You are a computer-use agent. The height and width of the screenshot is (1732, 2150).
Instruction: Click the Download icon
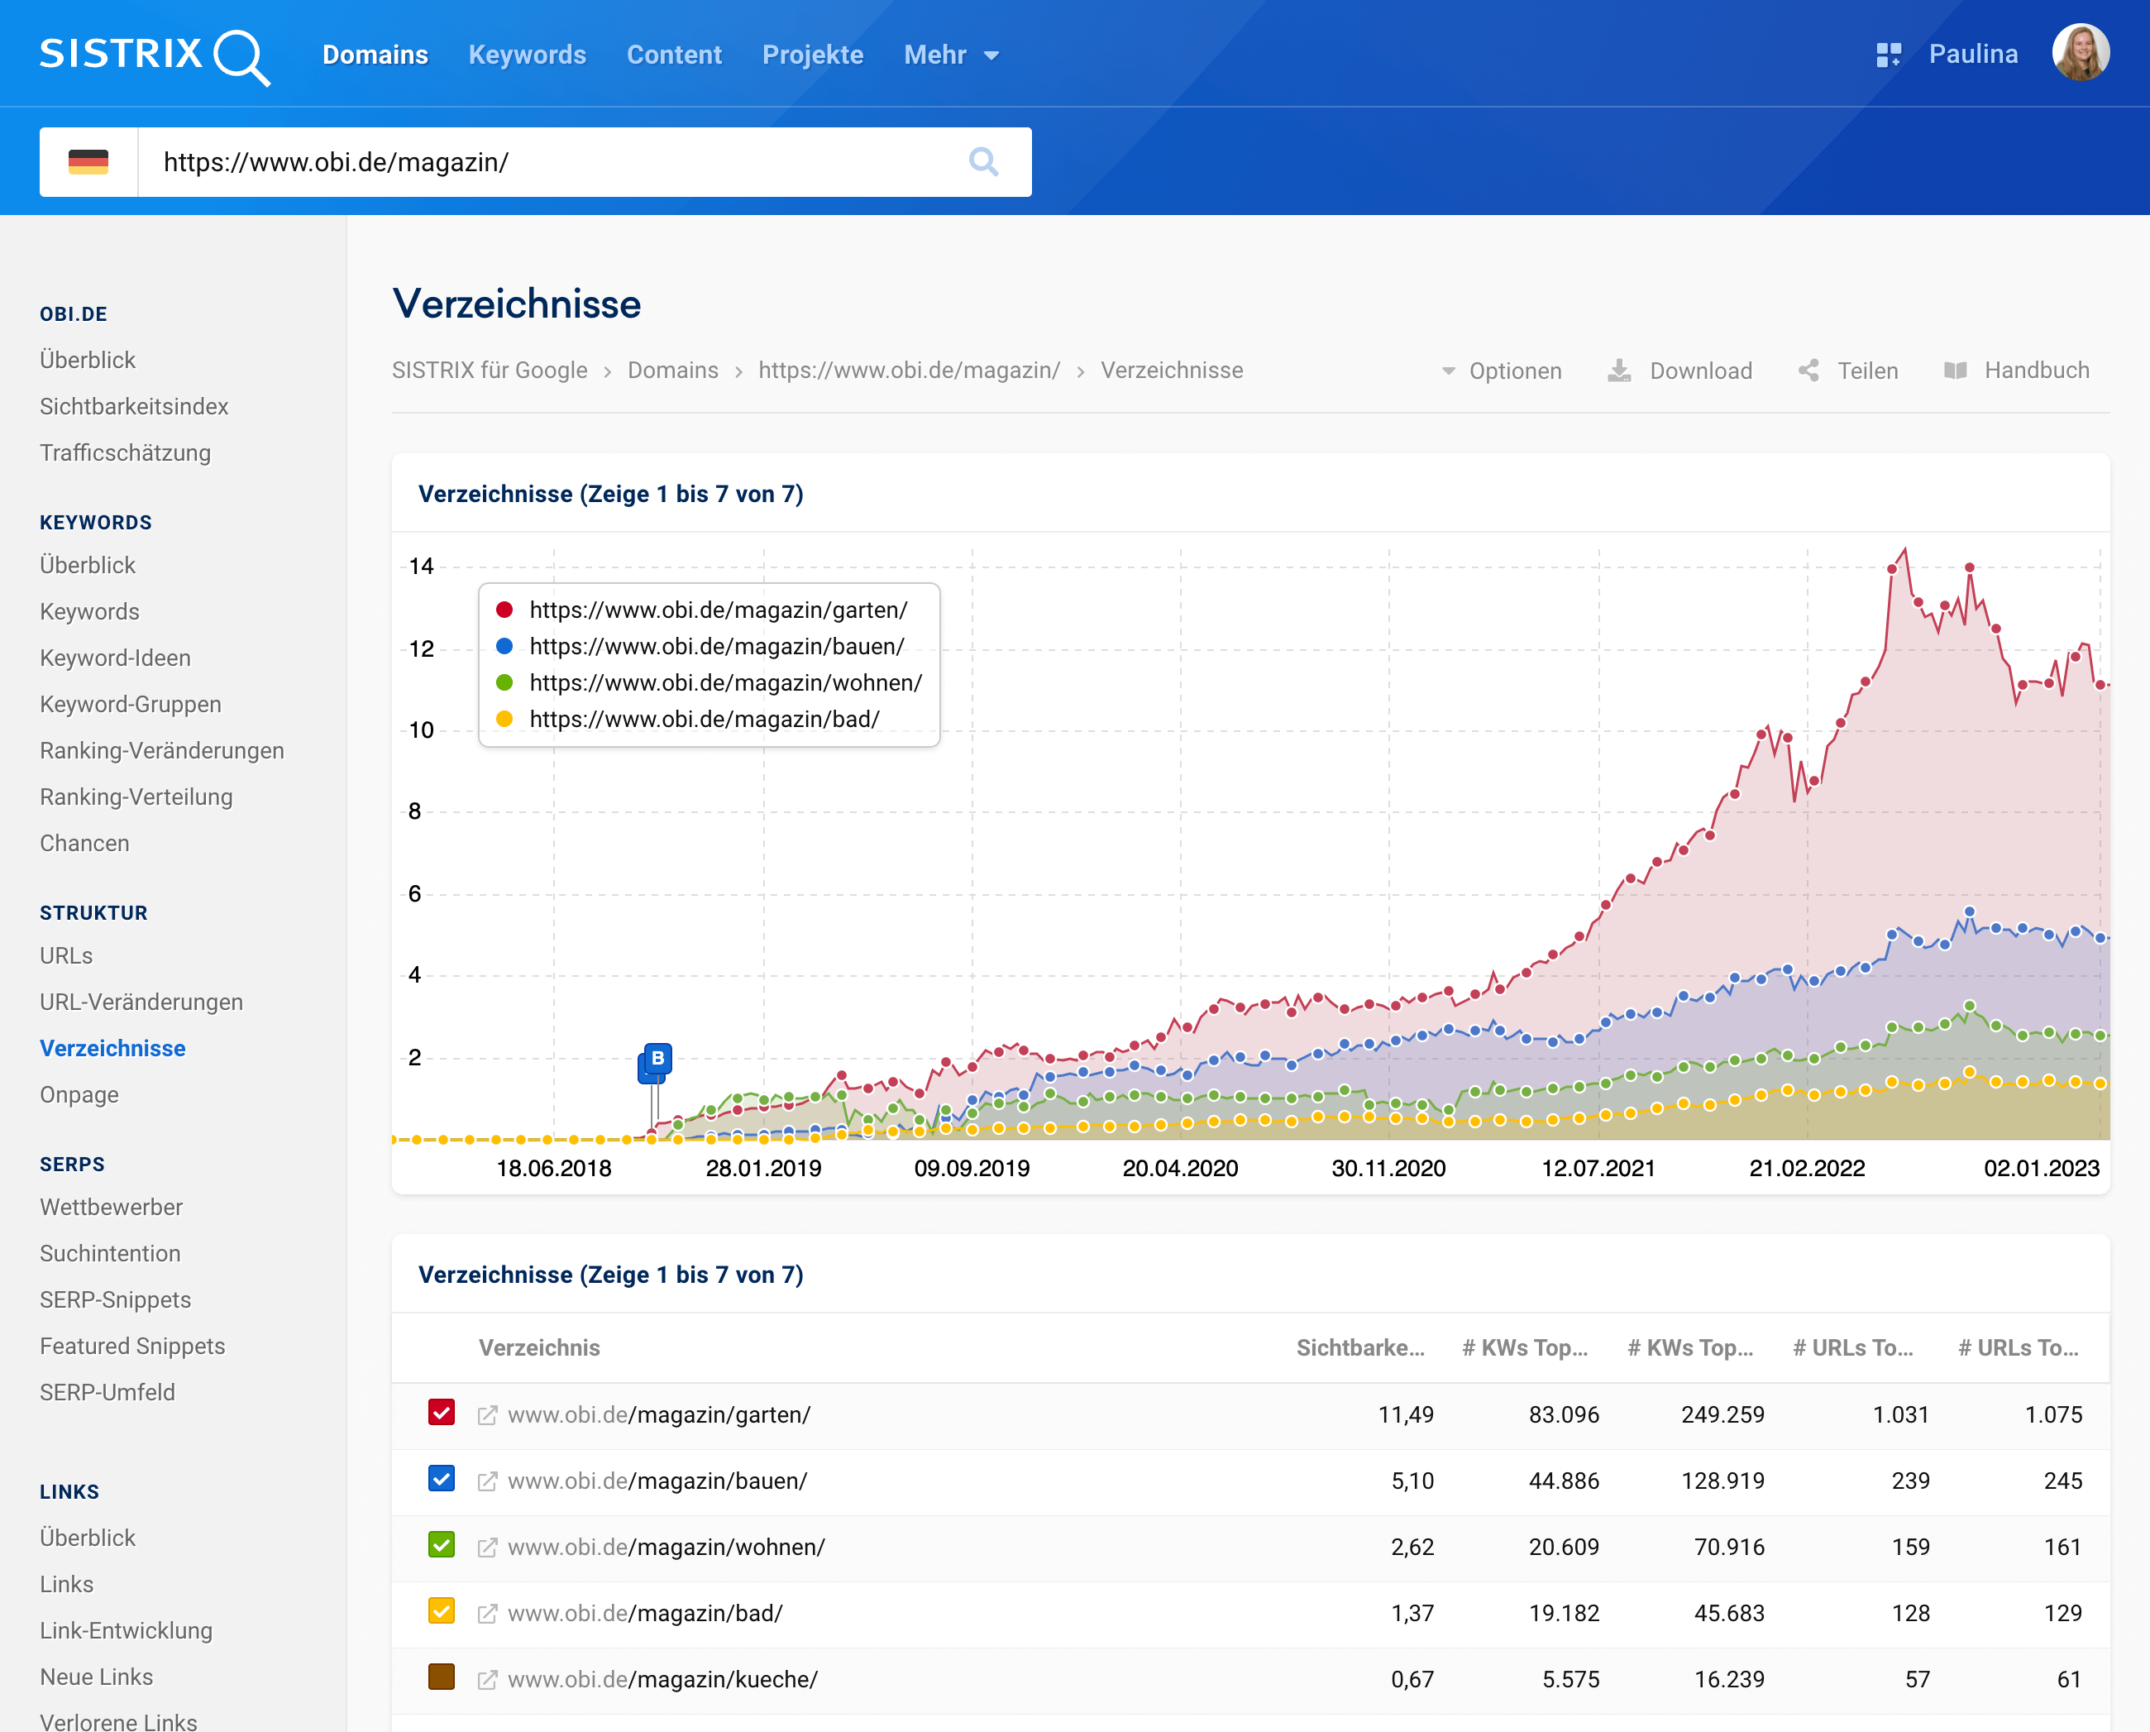click(1619, 371)
